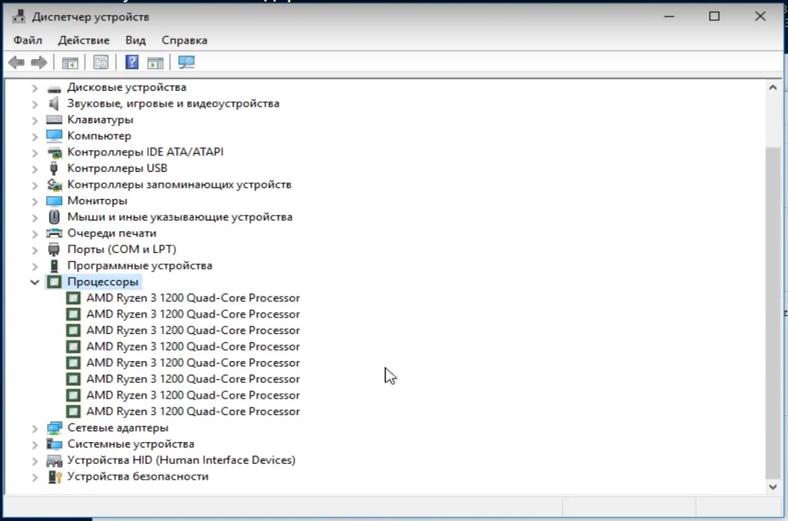Open the Properties toolbar icon
The width and height of the screenshot is (788, 521).
[101, 62]
